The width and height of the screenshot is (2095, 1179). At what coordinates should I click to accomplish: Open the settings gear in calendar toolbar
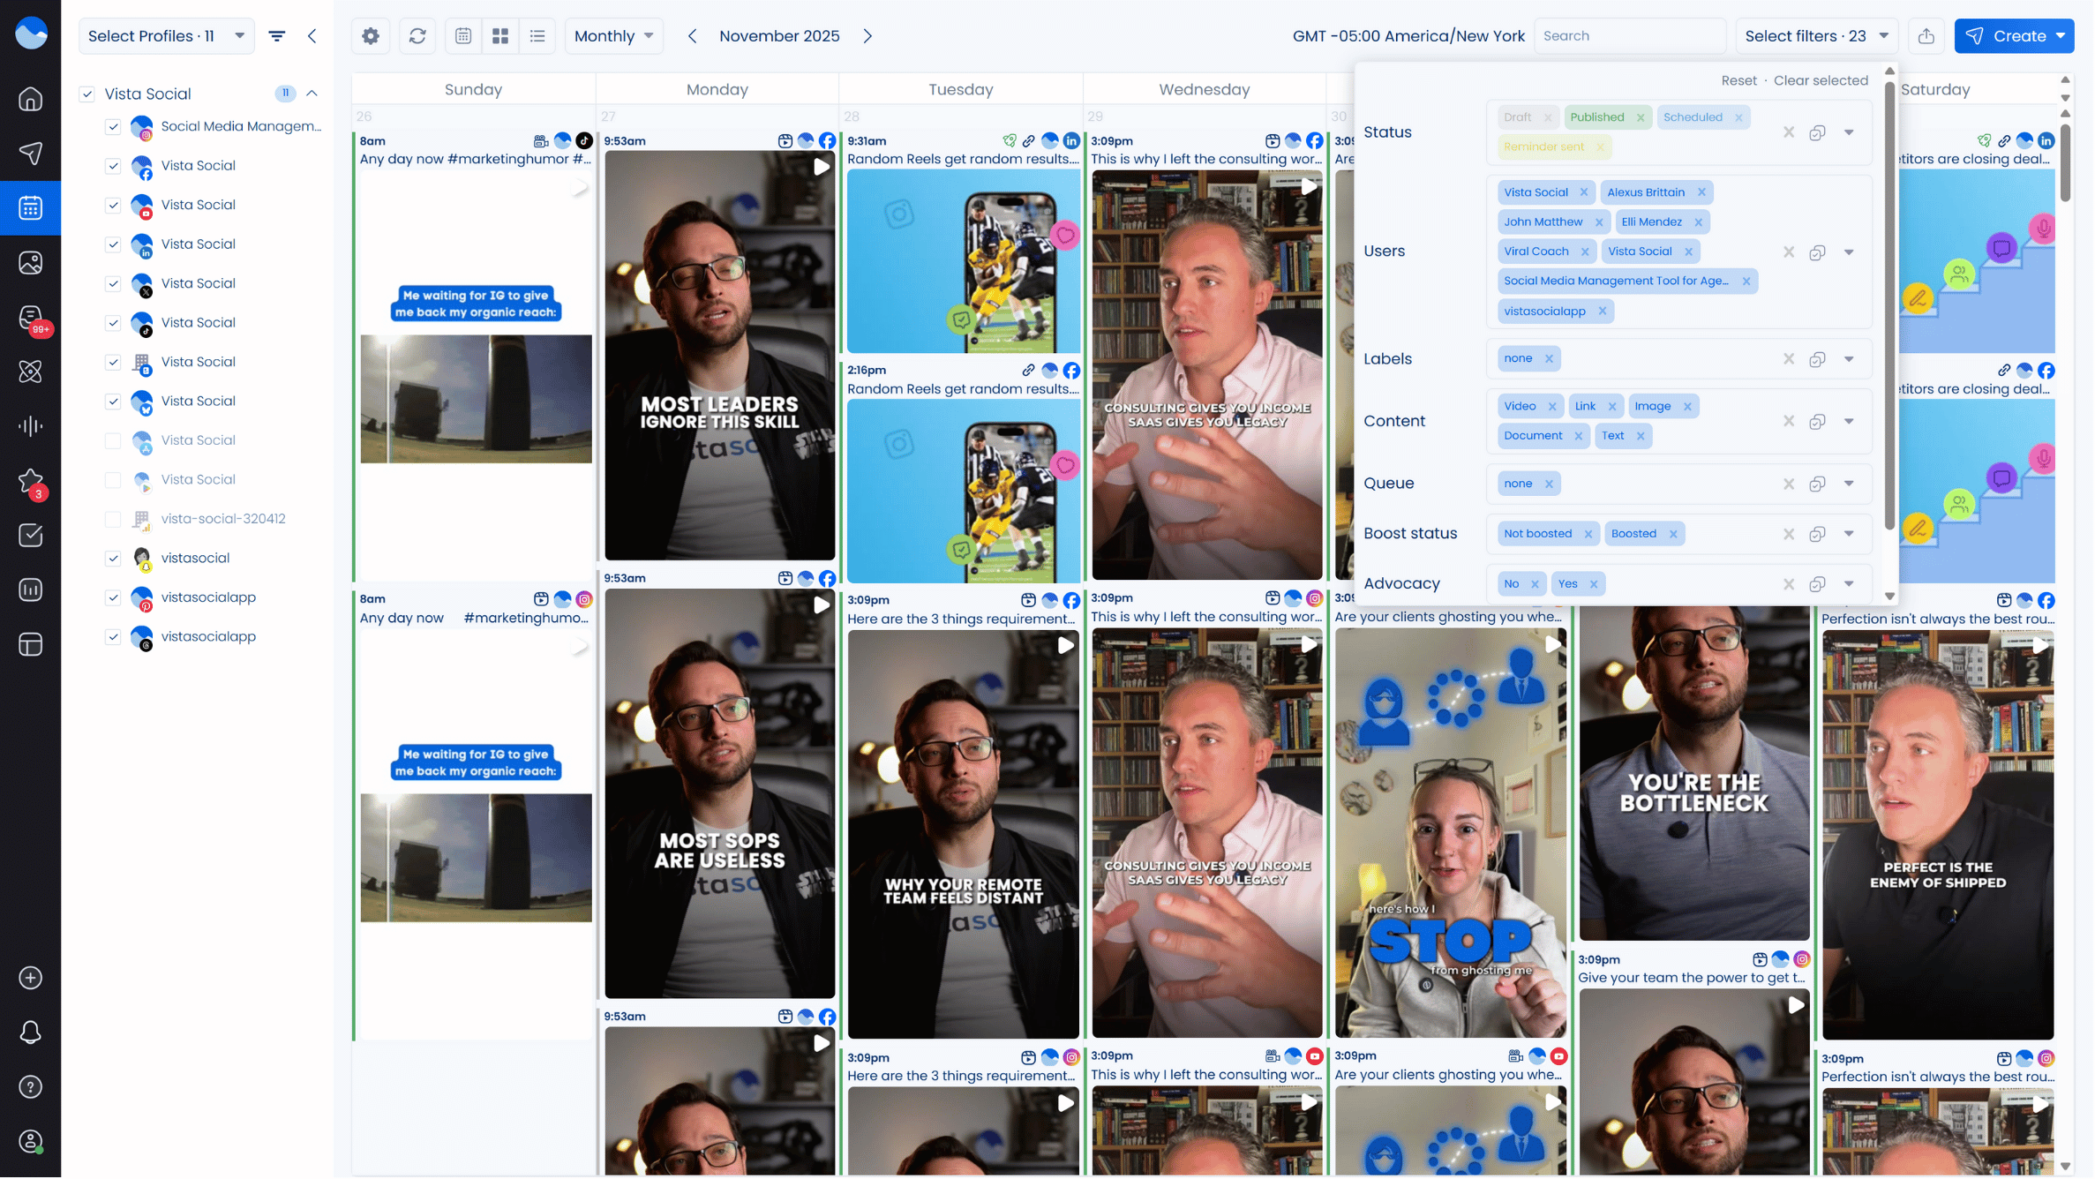[371, 36]
